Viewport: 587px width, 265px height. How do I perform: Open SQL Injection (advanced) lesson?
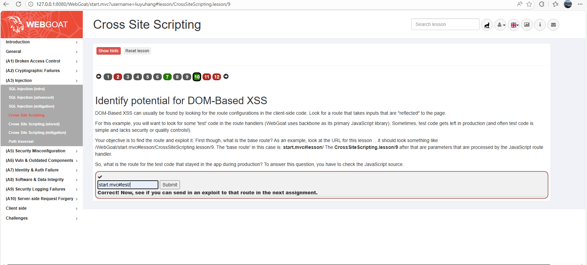(x=31, y=97)
